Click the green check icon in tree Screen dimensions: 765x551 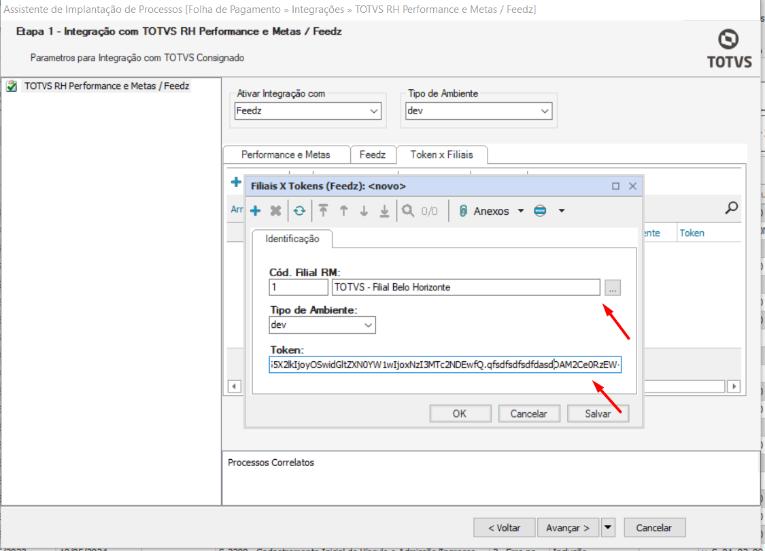(x=12, y=86)
